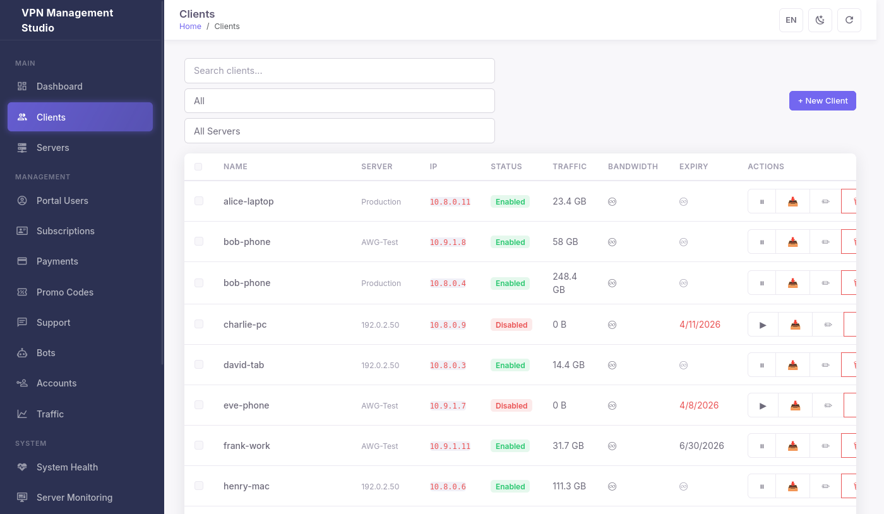Viewport: 884px width, 514px height.
Task: Pause the frank-work client
Action: coord(761,445)
